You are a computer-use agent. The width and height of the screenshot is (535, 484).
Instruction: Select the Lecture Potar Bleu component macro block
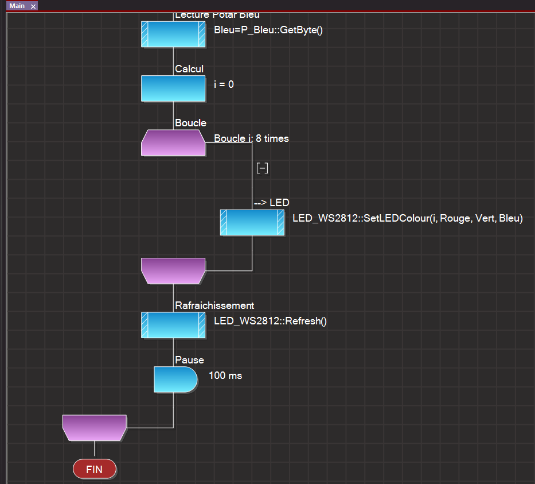(x=173, y=34)
